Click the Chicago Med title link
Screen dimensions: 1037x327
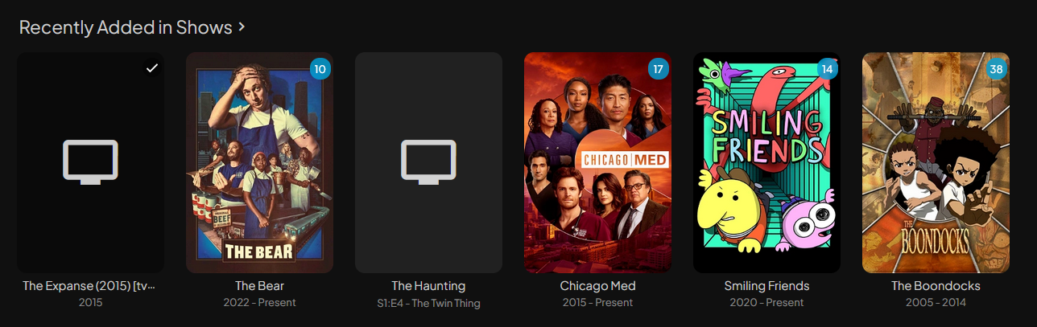click(x=598, y=286)
